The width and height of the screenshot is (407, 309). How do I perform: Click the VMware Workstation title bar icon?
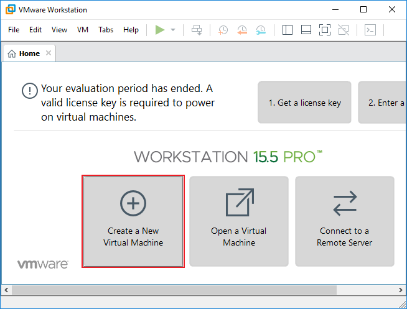(11, 9)
